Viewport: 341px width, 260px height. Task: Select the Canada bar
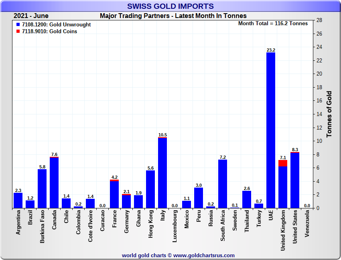[54, 182]
